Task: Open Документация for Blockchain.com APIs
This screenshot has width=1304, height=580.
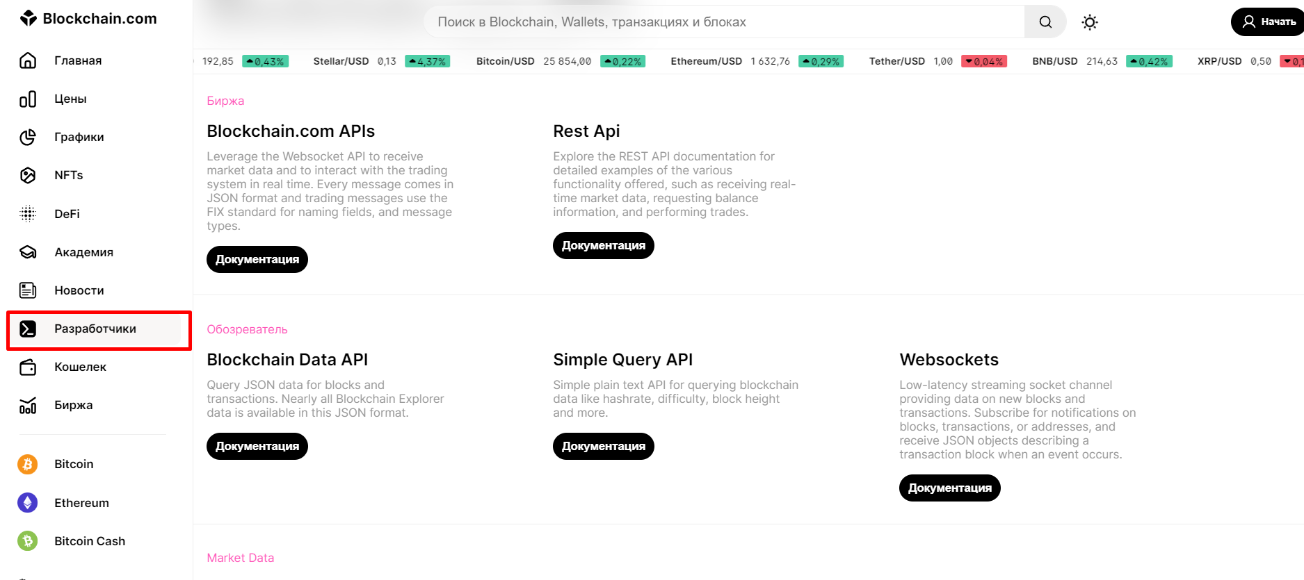Action: pos(257,259)
